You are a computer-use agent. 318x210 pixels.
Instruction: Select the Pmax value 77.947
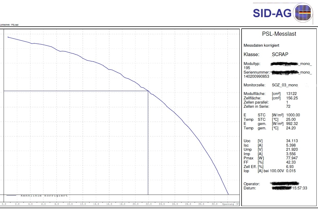coord(292,158)
